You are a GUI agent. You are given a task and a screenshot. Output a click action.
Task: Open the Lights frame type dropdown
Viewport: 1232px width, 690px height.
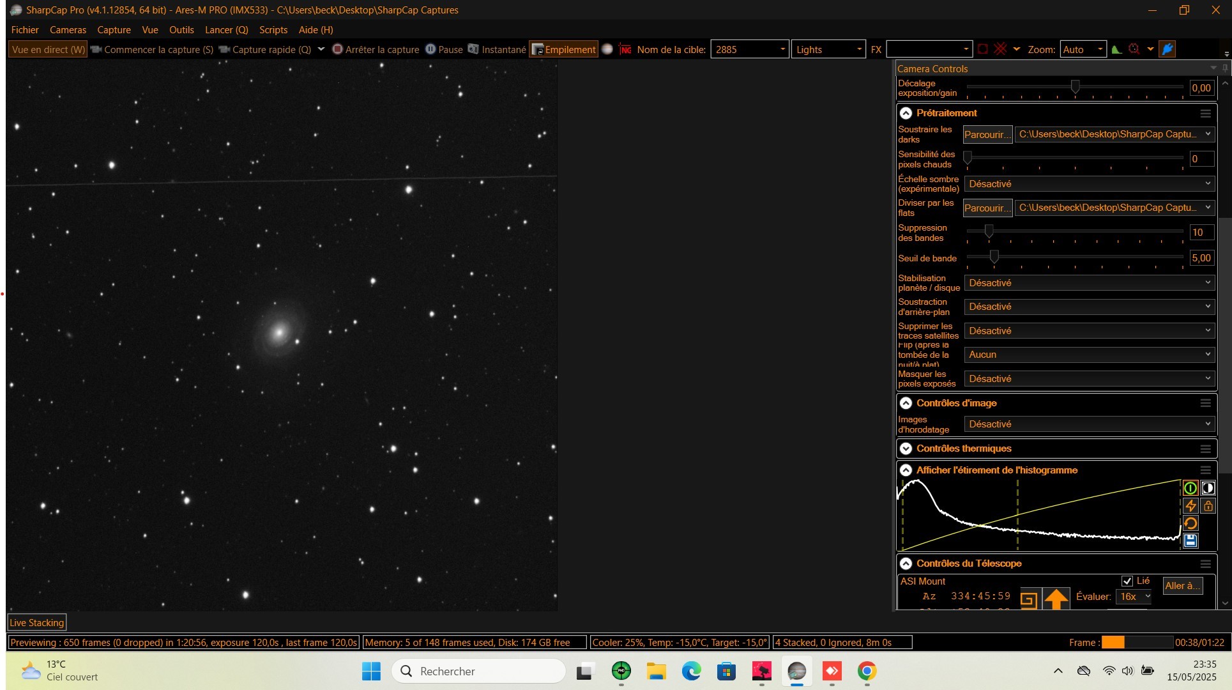coord(828,49)
